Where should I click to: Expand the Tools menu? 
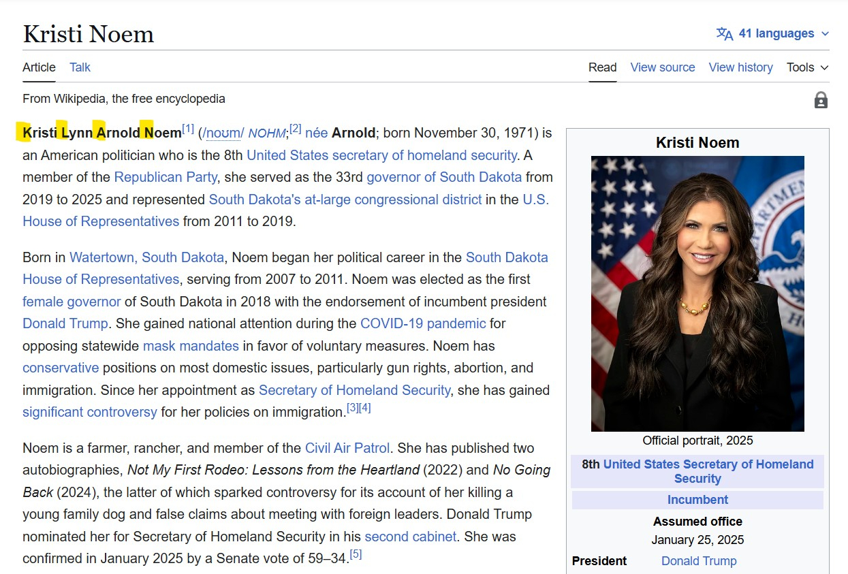pos(807,67)
